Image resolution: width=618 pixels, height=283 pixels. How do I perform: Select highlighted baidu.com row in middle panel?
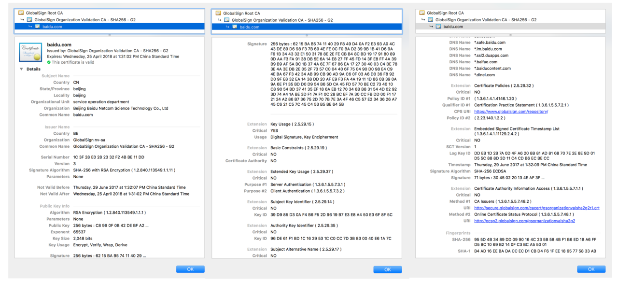click(x=307, y=27)
